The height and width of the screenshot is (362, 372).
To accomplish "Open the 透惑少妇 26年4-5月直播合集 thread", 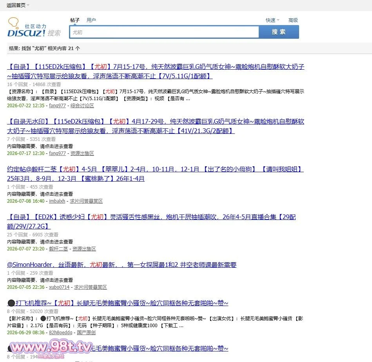I will [151, 222].
